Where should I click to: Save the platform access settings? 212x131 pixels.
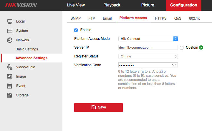[x=98, y=107]
